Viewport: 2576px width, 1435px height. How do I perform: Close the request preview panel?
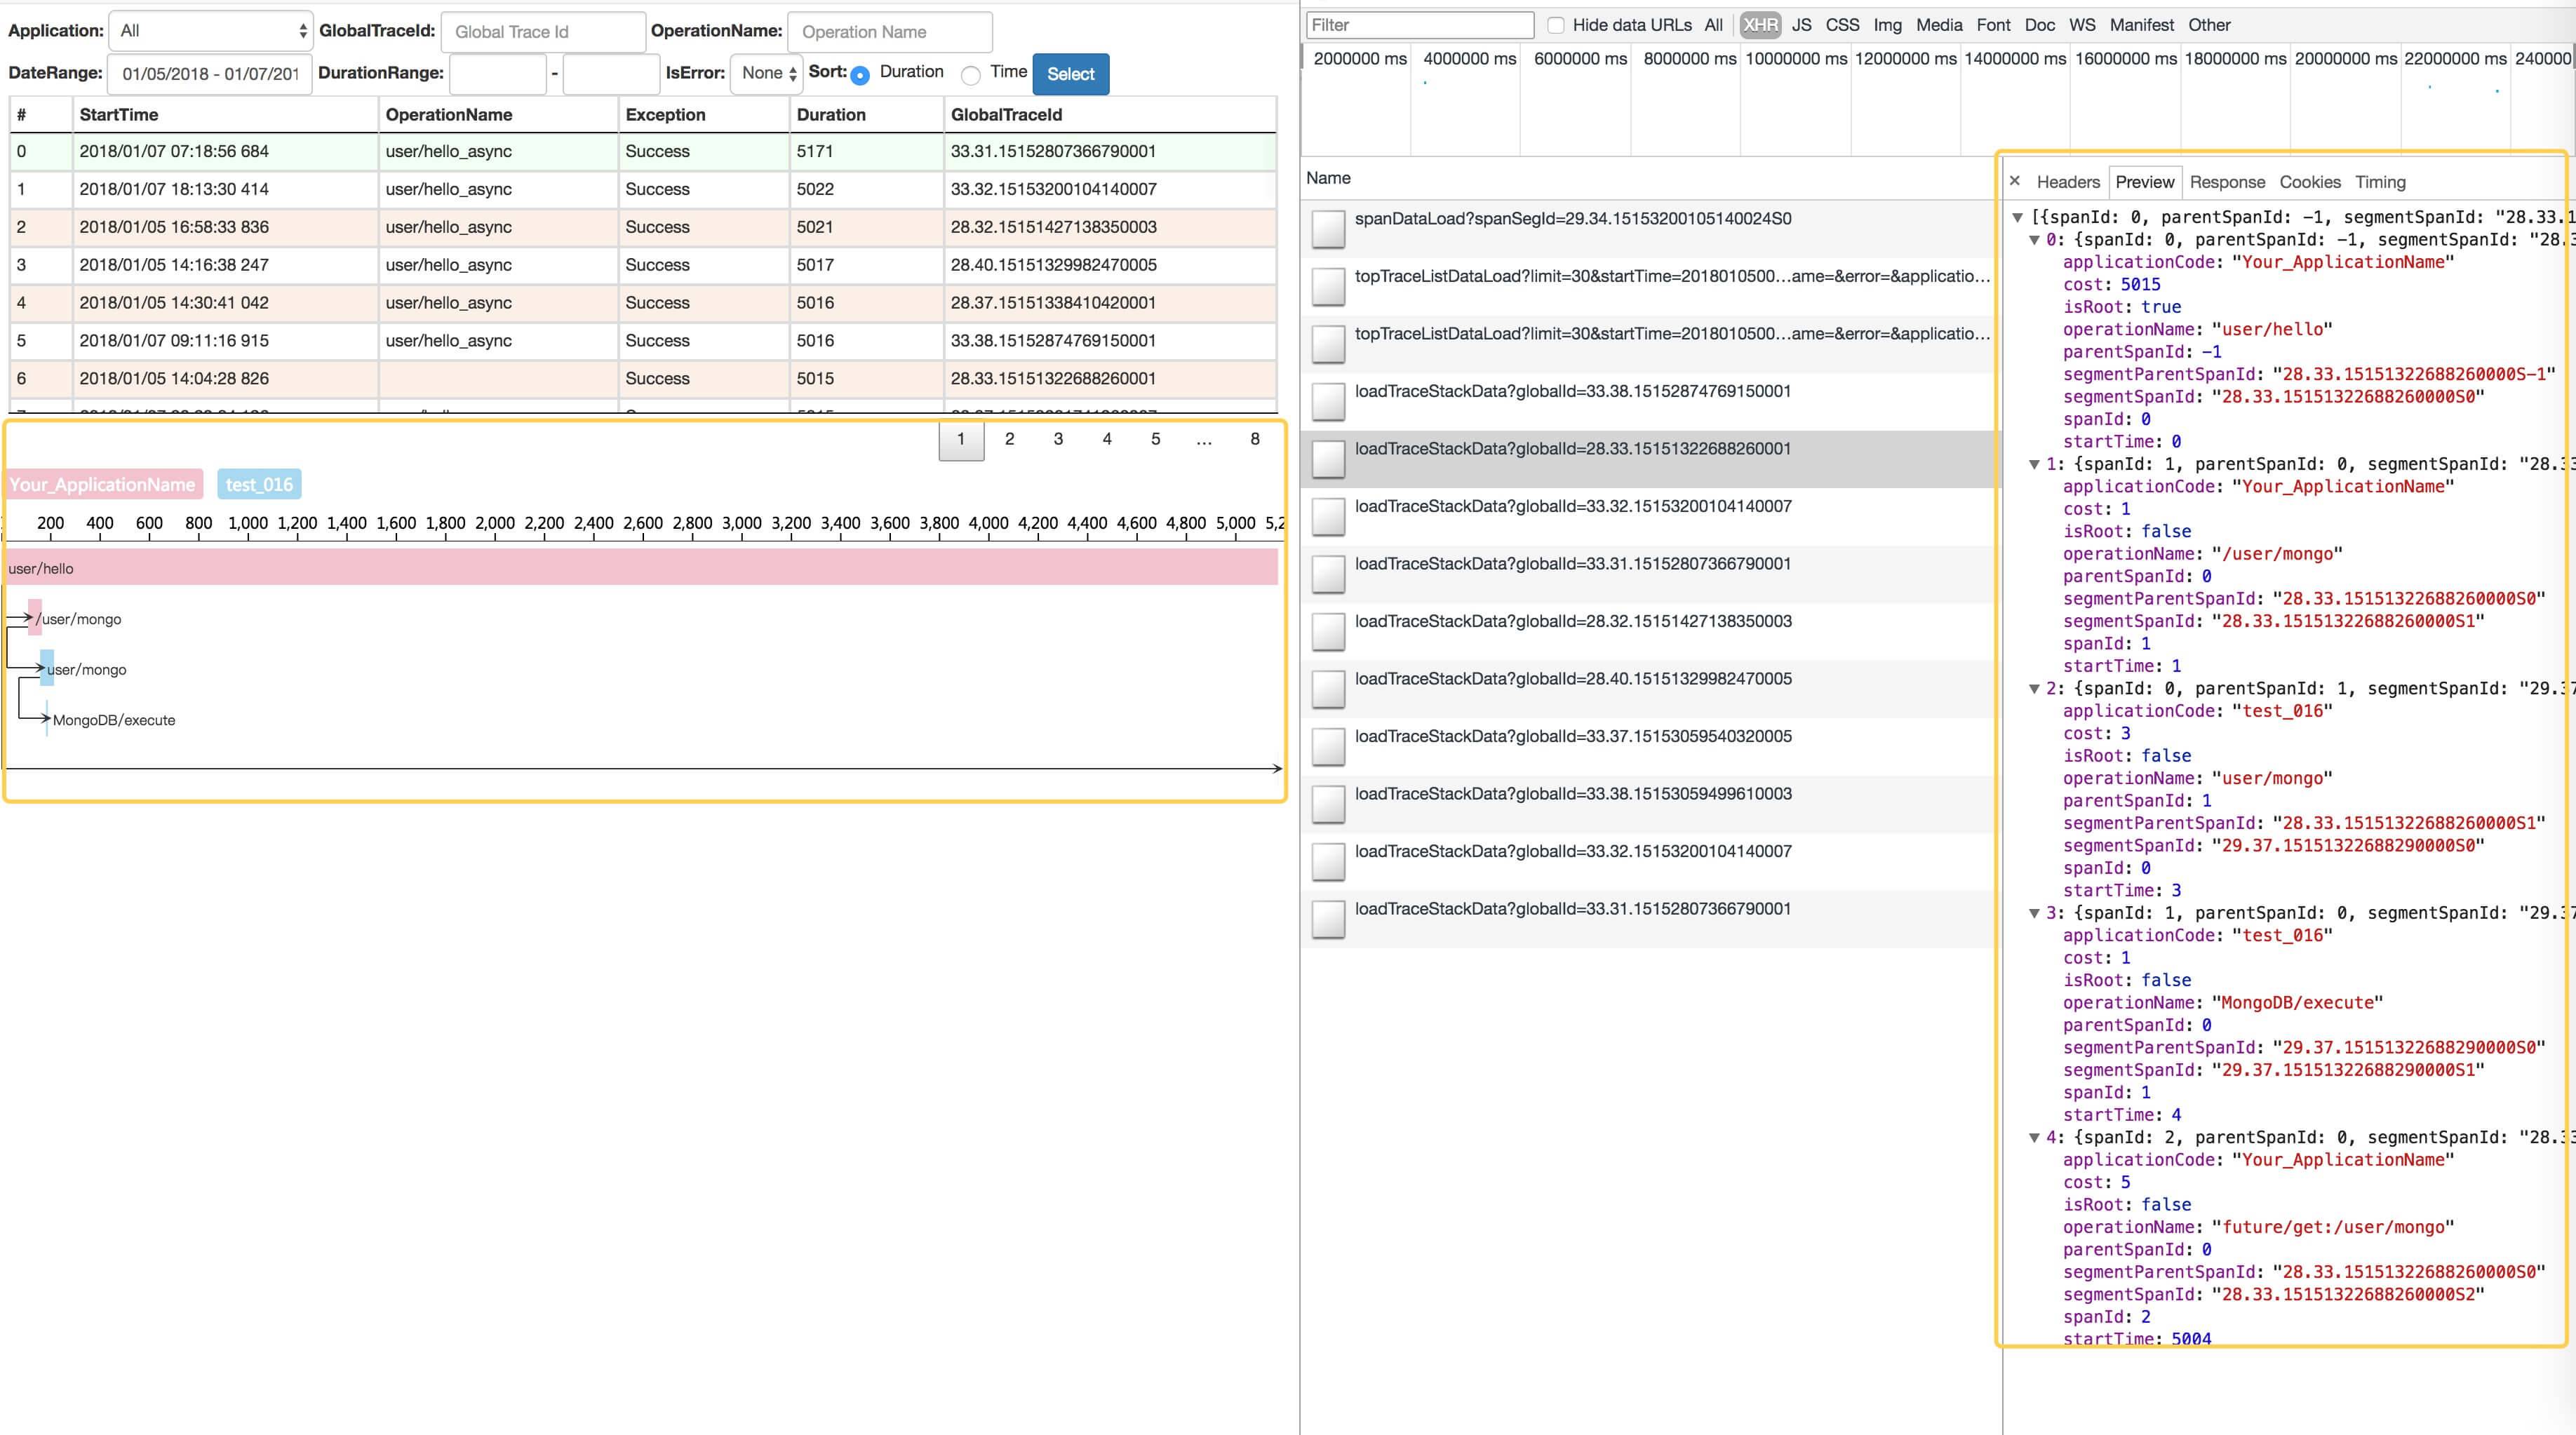[2015, 181]
